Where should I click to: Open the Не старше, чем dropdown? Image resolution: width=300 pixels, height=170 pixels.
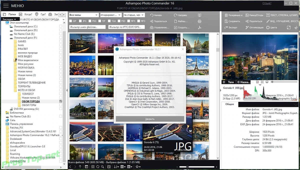(x=133, y=15)
